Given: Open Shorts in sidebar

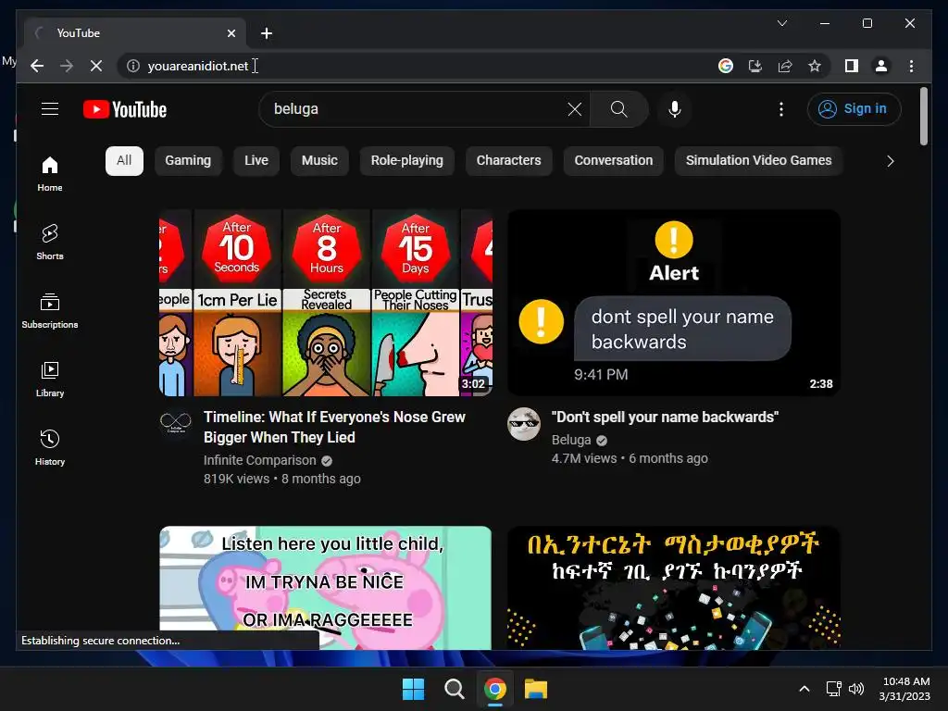Looking at the screenshot, I should click(50, 242).
